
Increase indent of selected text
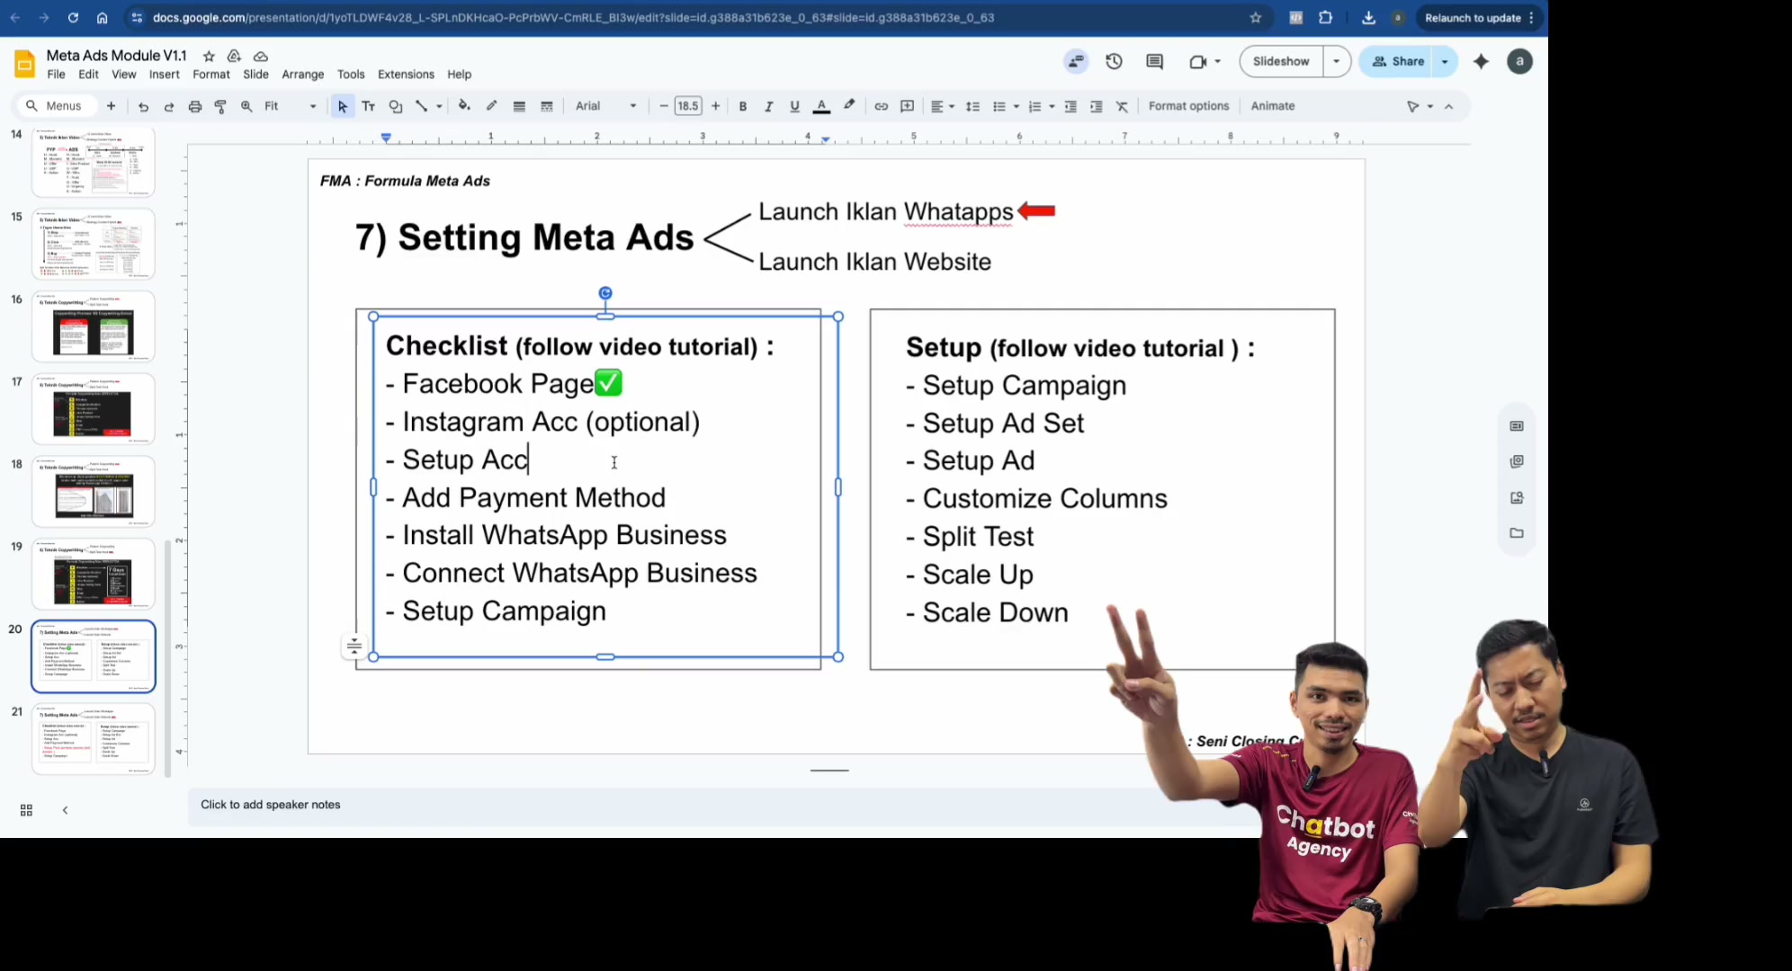coord(1096,106)
